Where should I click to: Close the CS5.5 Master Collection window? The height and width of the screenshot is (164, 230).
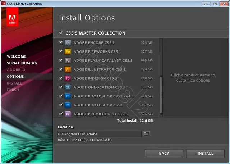(224, 4)
